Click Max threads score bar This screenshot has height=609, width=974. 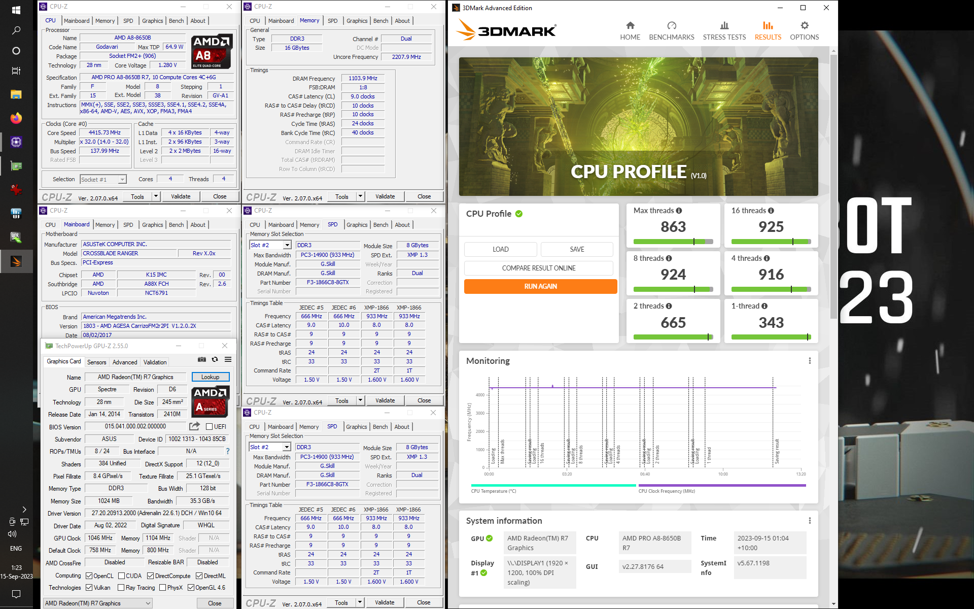[673, 242]
